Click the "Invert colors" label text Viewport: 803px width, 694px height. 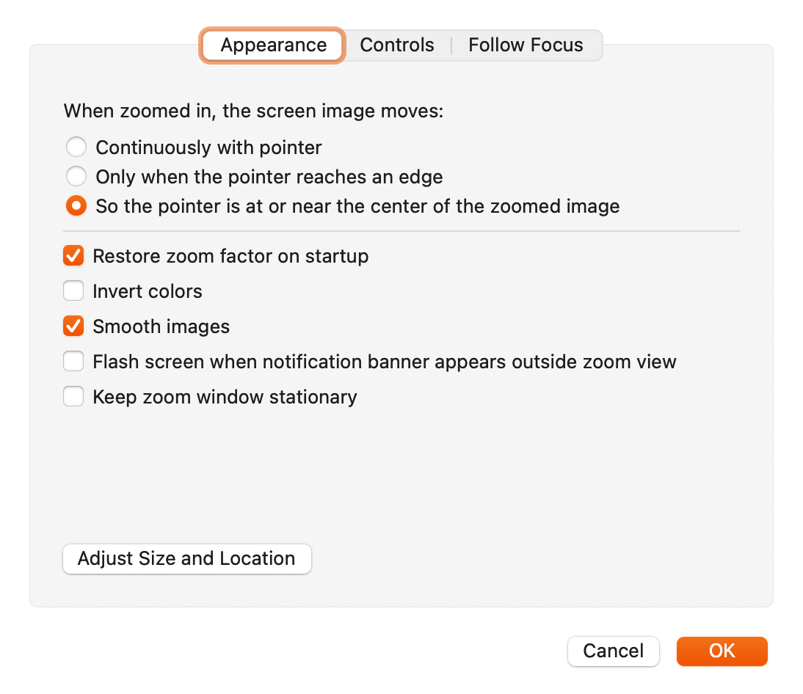148,291
